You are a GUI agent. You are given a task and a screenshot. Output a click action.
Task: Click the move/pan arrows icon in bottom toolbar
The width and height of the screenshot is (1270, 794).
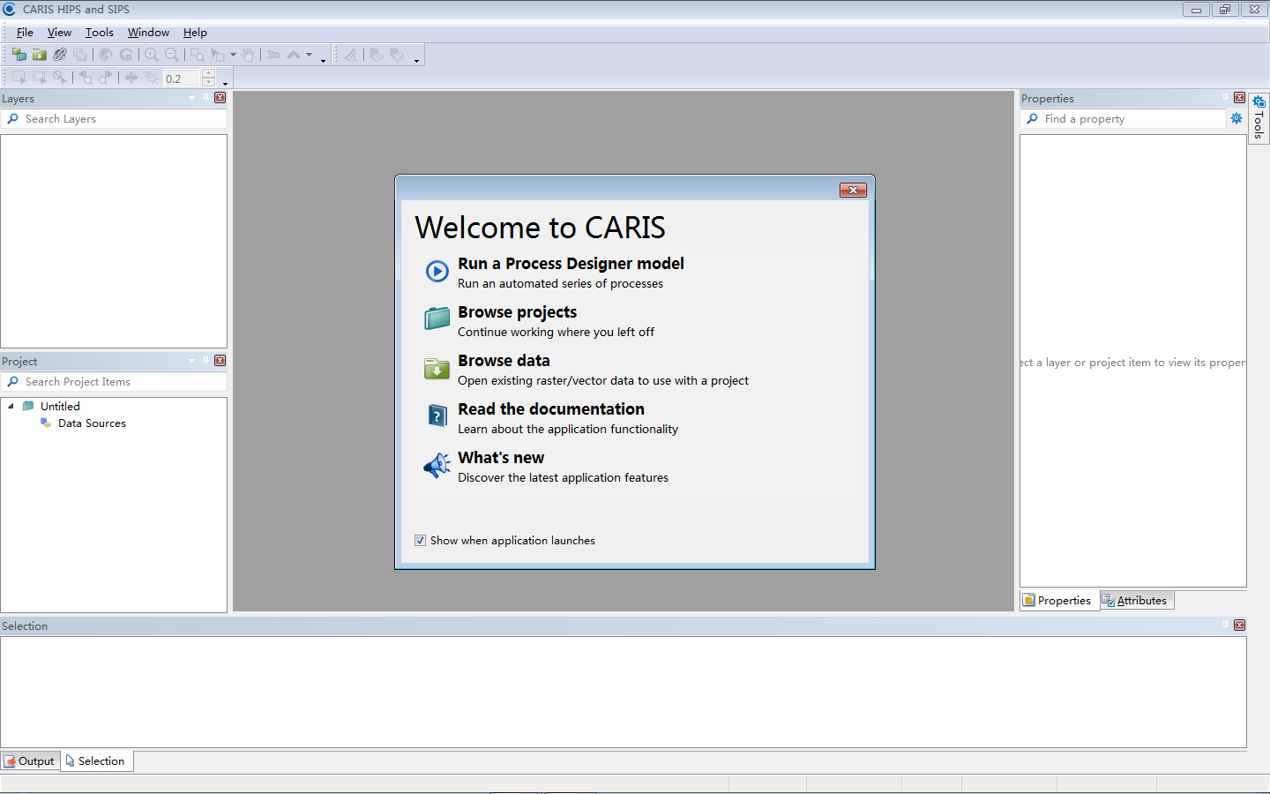point(131,78)
